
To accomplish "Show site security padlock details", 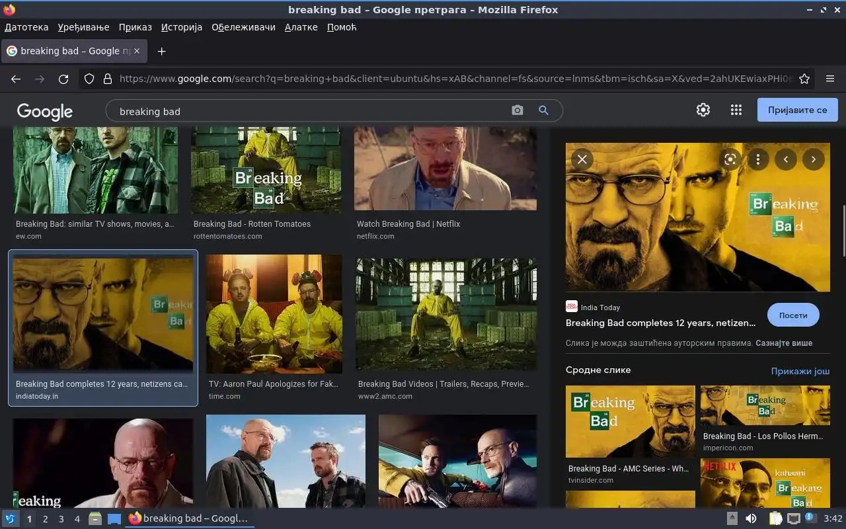I will [108, 79].
